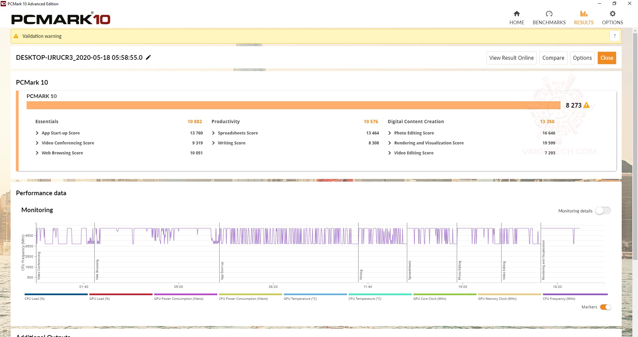Select the GPU Load legend color bar
638x337 pixels.
point(121,295)
